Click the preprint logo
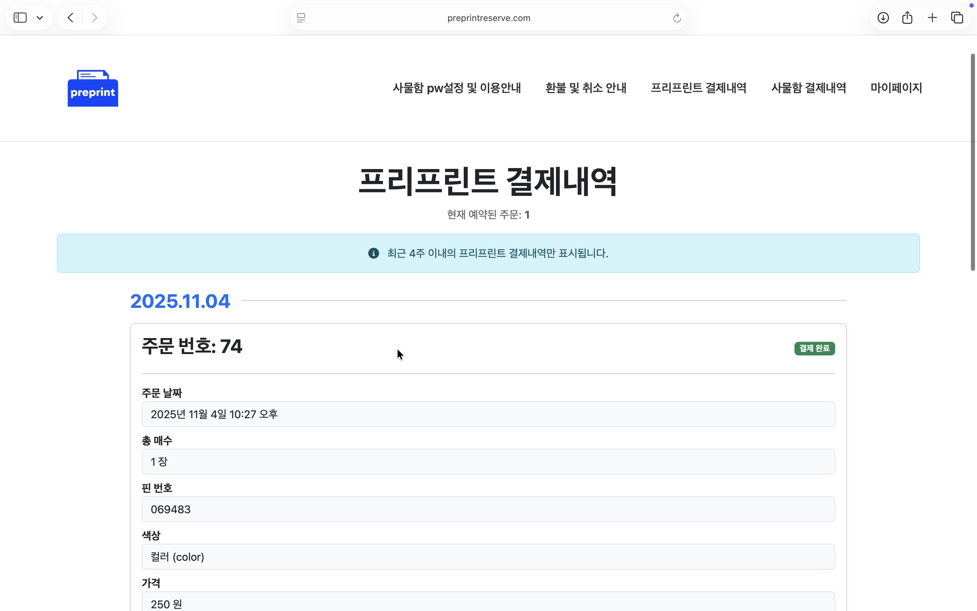977x611 pixels. [x=93, y=88]
